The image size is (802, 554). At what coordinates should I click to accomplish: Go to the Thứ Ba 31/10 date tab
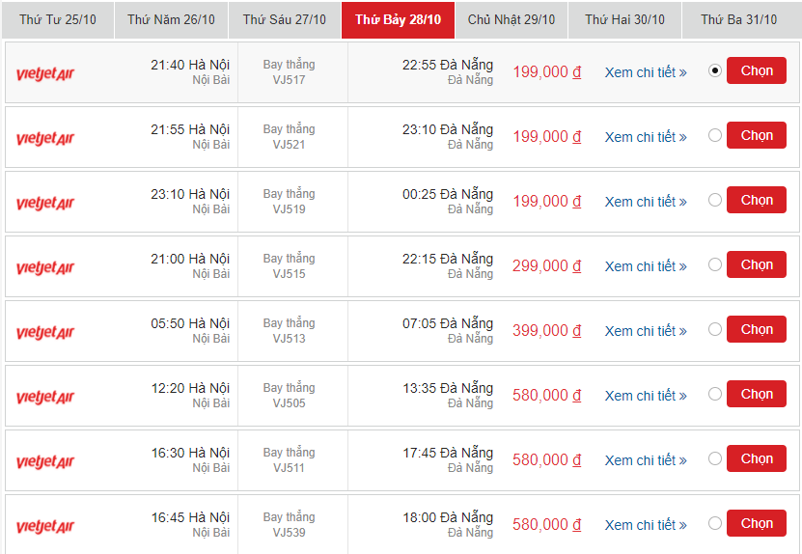[738, 20]
